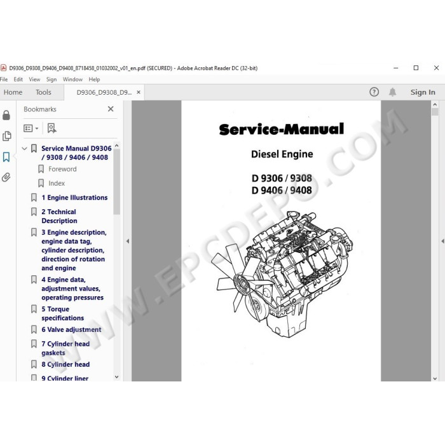Click the Service-Manual title text
Viewport: 445px width, 445px height.
tap(282, 129)
